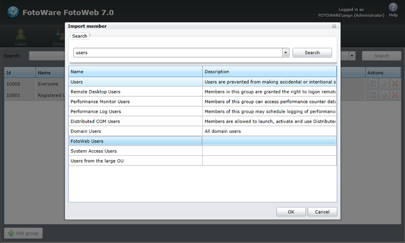Click the 'Members are allowed to launch' description
Screen dimensions: 405x243
270,121
